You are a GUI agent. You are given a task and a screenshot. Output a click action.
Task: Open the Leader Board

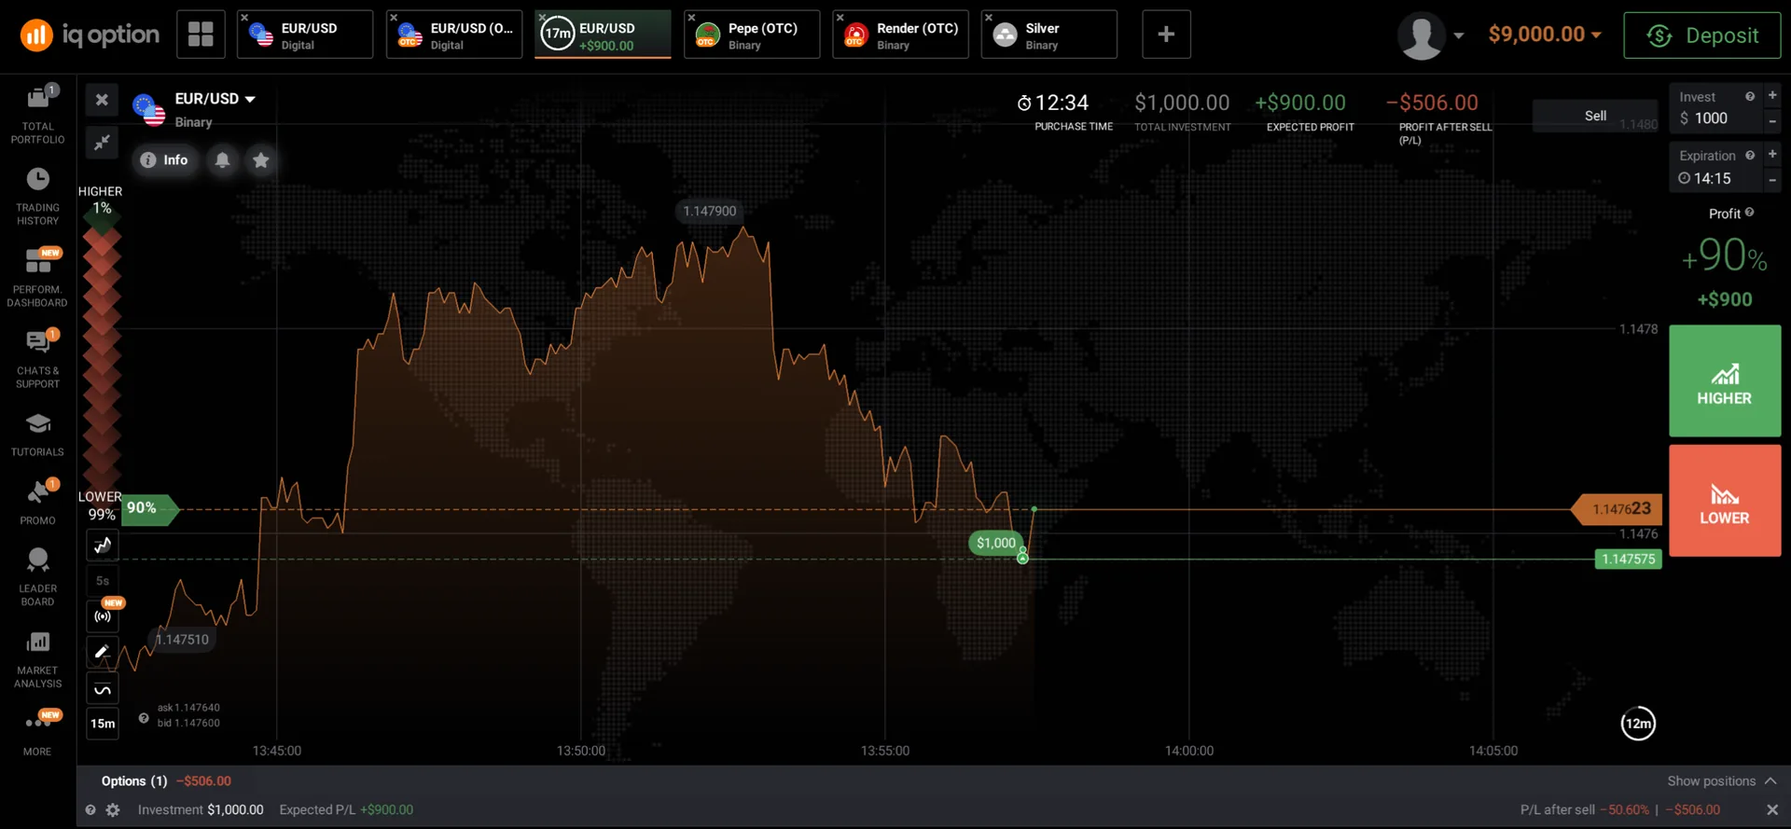(37, 577)
